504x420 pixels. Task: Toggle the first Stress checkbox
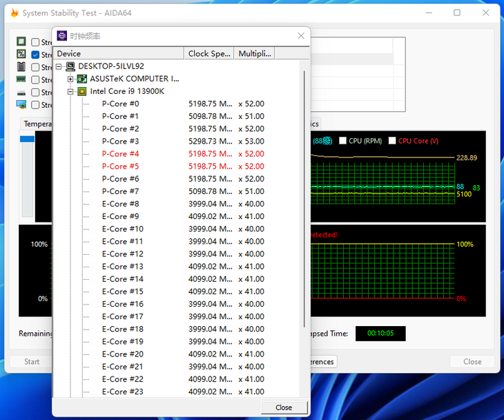coord(35,42)
